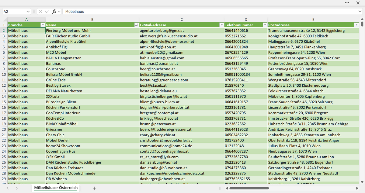The image size is (365, 193).
Task: Open the E-Mail-Adresse filter dropdown
Action: pyautogui.click(x=222, y=25)
